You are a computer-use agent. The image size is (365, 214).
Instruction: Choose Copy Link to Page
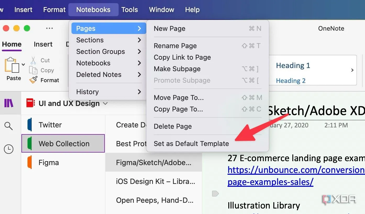pos(207,57)
